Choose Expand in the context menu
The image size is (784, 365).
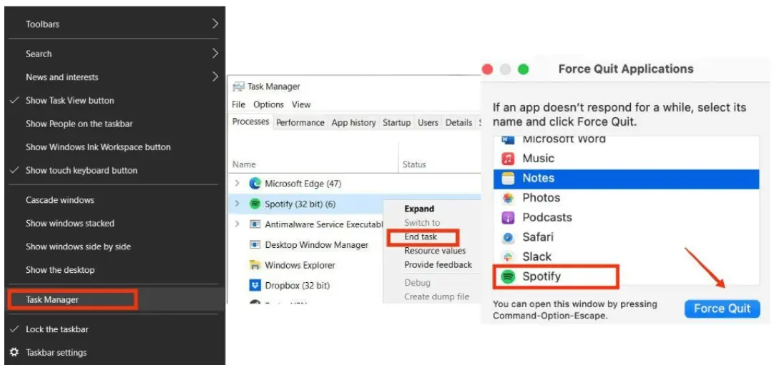coord(419,209)
